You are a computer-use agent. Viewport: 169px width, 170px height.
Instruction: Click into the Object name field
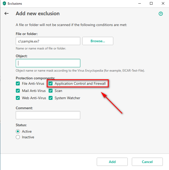48,63
